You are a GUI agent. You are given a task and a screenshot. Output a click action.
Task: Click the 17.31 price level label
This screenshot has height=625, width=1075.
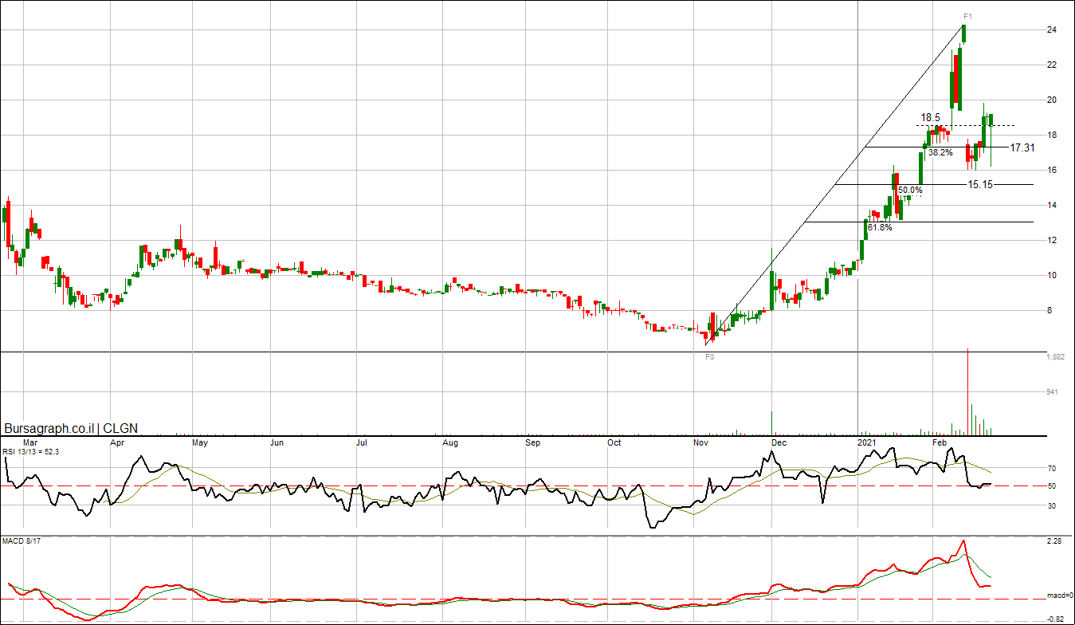1022,147
